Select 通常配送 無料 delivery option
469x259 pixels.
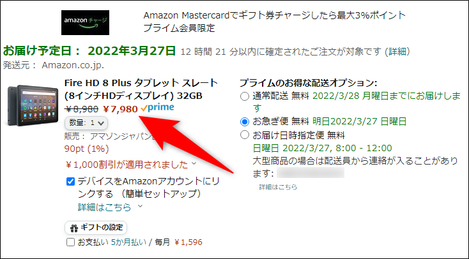click(245, 96)
